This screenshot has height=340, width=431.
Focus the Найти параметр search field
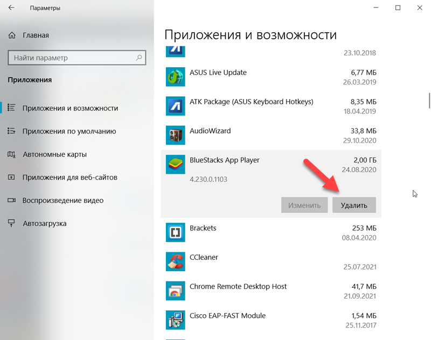(77, 58)
